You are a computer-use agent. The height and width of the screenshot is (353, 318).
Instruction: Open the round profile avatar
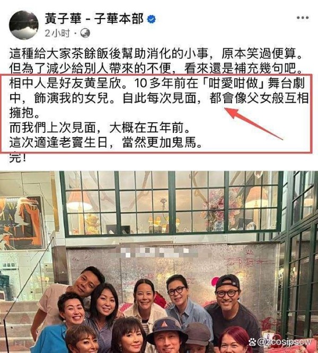pos(23,25)
